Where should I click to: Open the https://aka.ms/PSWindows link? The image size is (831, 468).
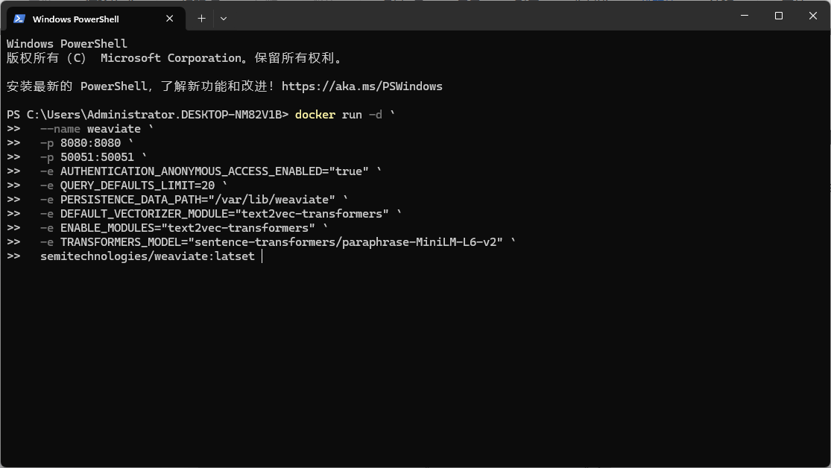point(361,86)
